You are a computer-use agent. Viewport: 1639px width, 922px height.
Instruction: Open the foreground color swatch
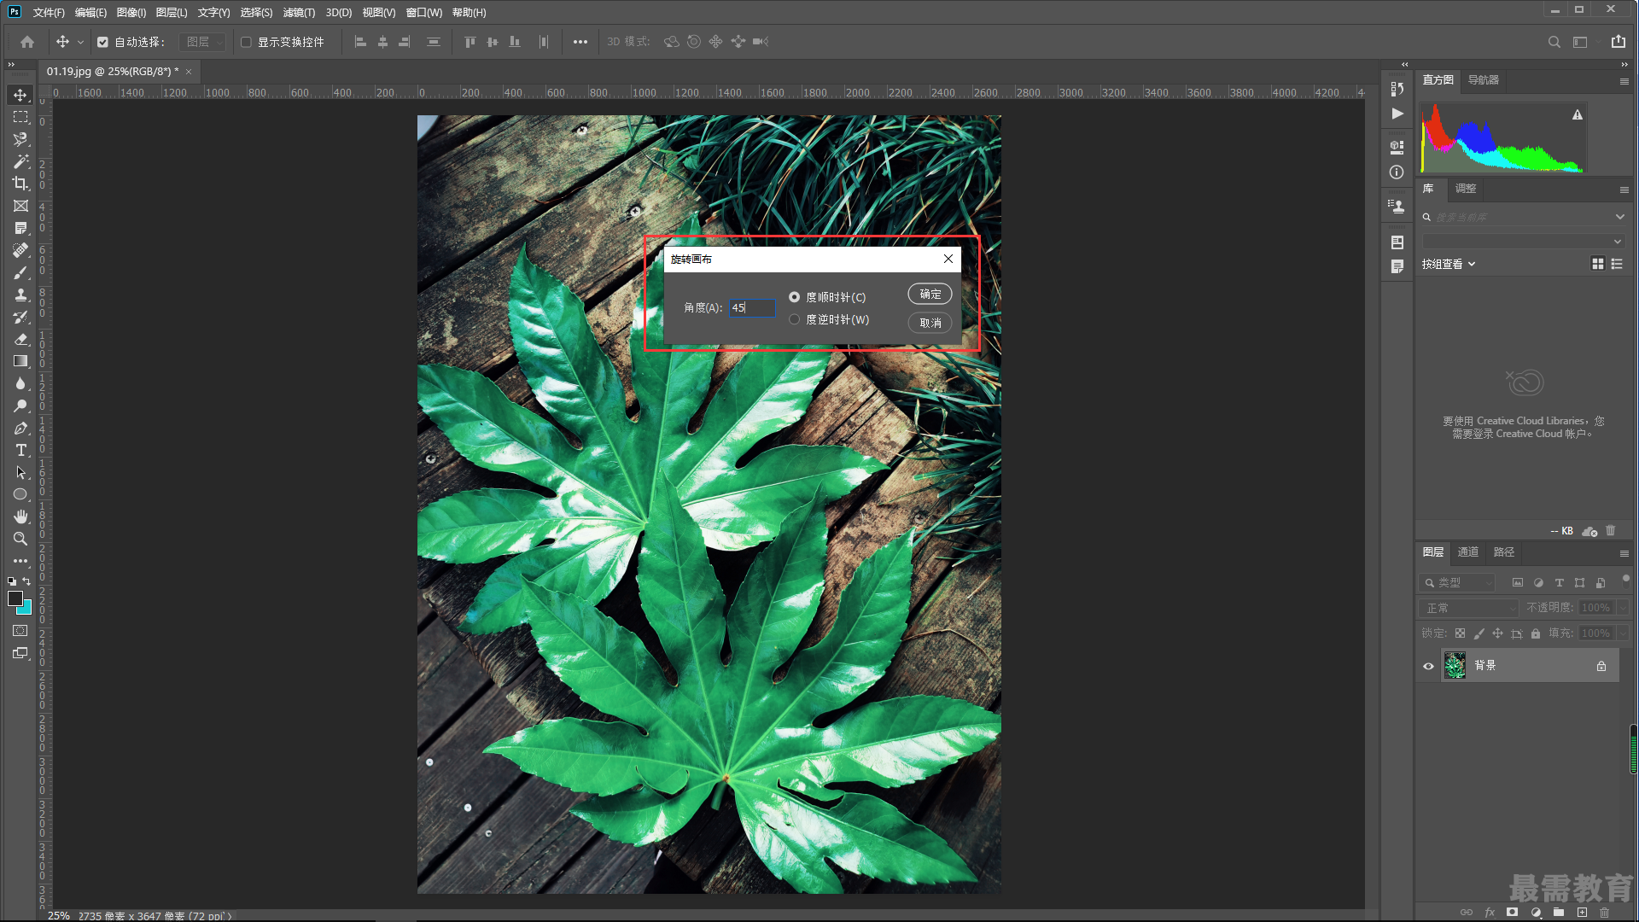pyautogui.click(x=15, y=598)
